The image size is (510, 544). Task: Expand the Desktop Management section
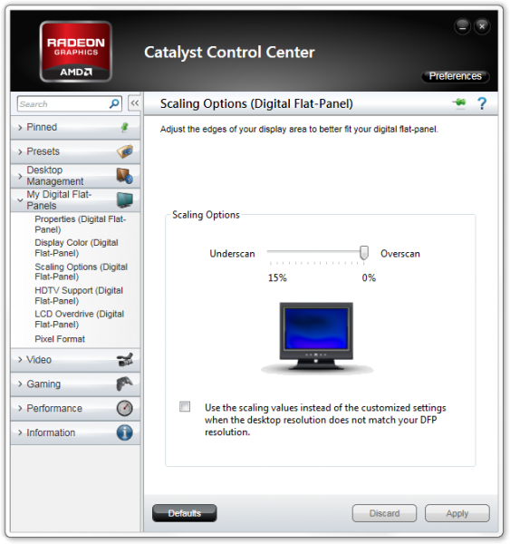click(75, 176)
